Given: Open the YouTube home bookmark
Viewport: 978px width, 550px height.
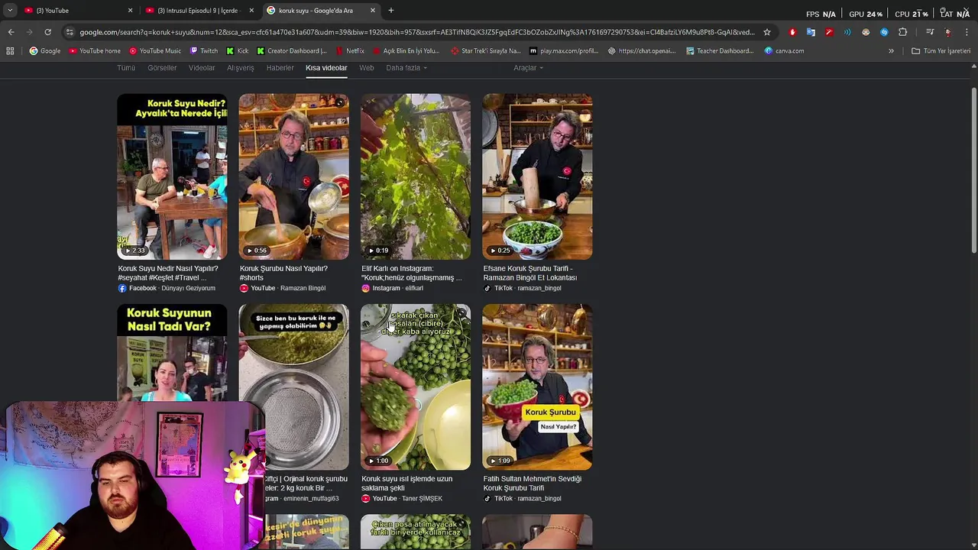Looking at the screenshot, I should pyautogui.click(x=95, y=51).
